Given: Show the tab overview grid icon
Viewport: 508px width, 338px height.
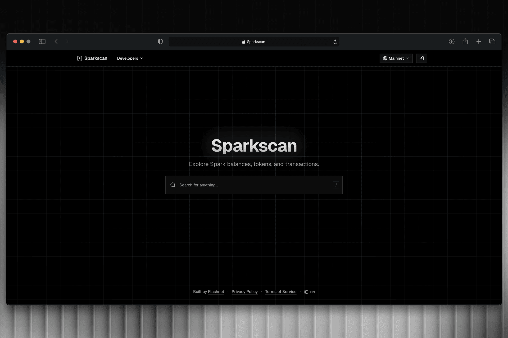Looking at the screenshot, I should point(492,41).
